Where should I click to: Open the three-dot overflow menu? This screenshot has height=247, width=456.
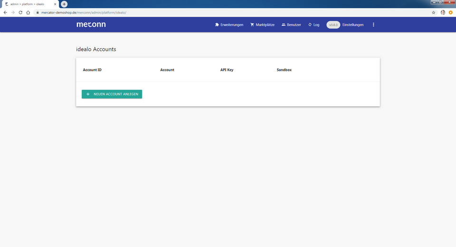(x=373, y=25)
